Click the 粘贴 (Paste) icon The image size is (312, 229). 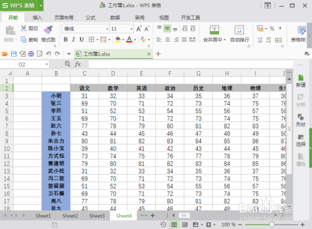point(10,31)
